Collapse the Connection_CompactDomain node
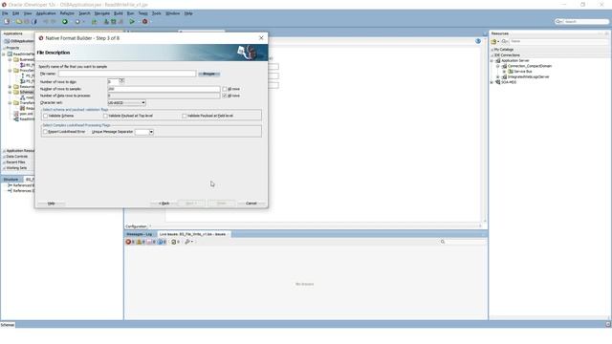This screenshot has height=344, width=612. coord(498,66)
